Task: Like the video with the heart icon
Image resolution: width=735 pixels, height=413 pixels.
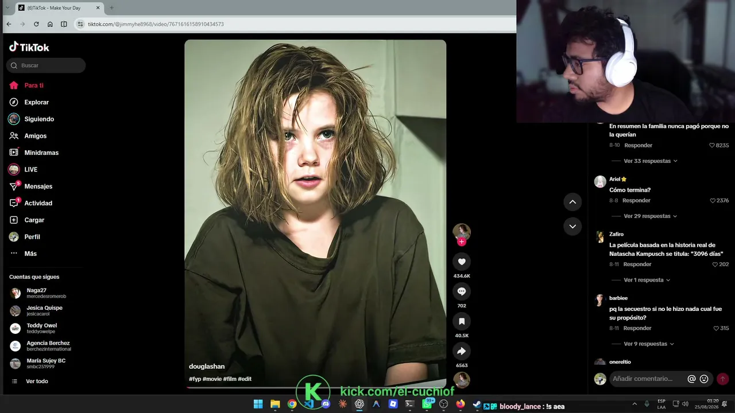Action: click(x=462, y=262)
